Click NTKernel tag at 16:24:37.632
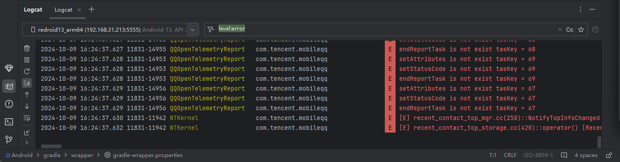620x162 pixels. pyautogui.click(x=184, y=128)
